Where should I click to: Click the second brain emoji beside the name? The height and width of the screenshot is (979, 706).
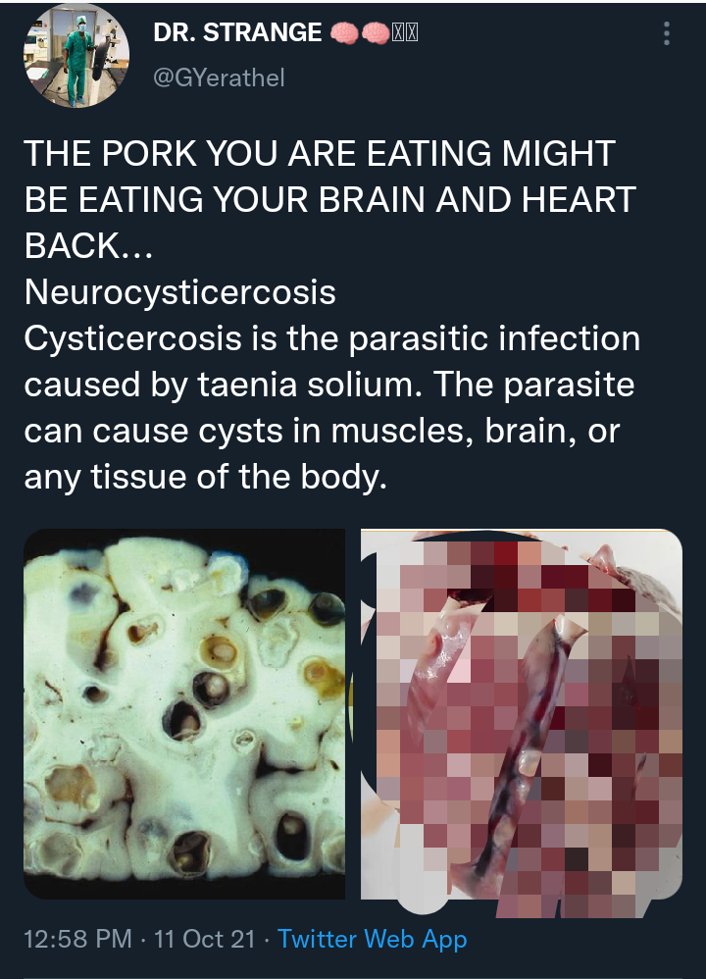tap(376, 32)
